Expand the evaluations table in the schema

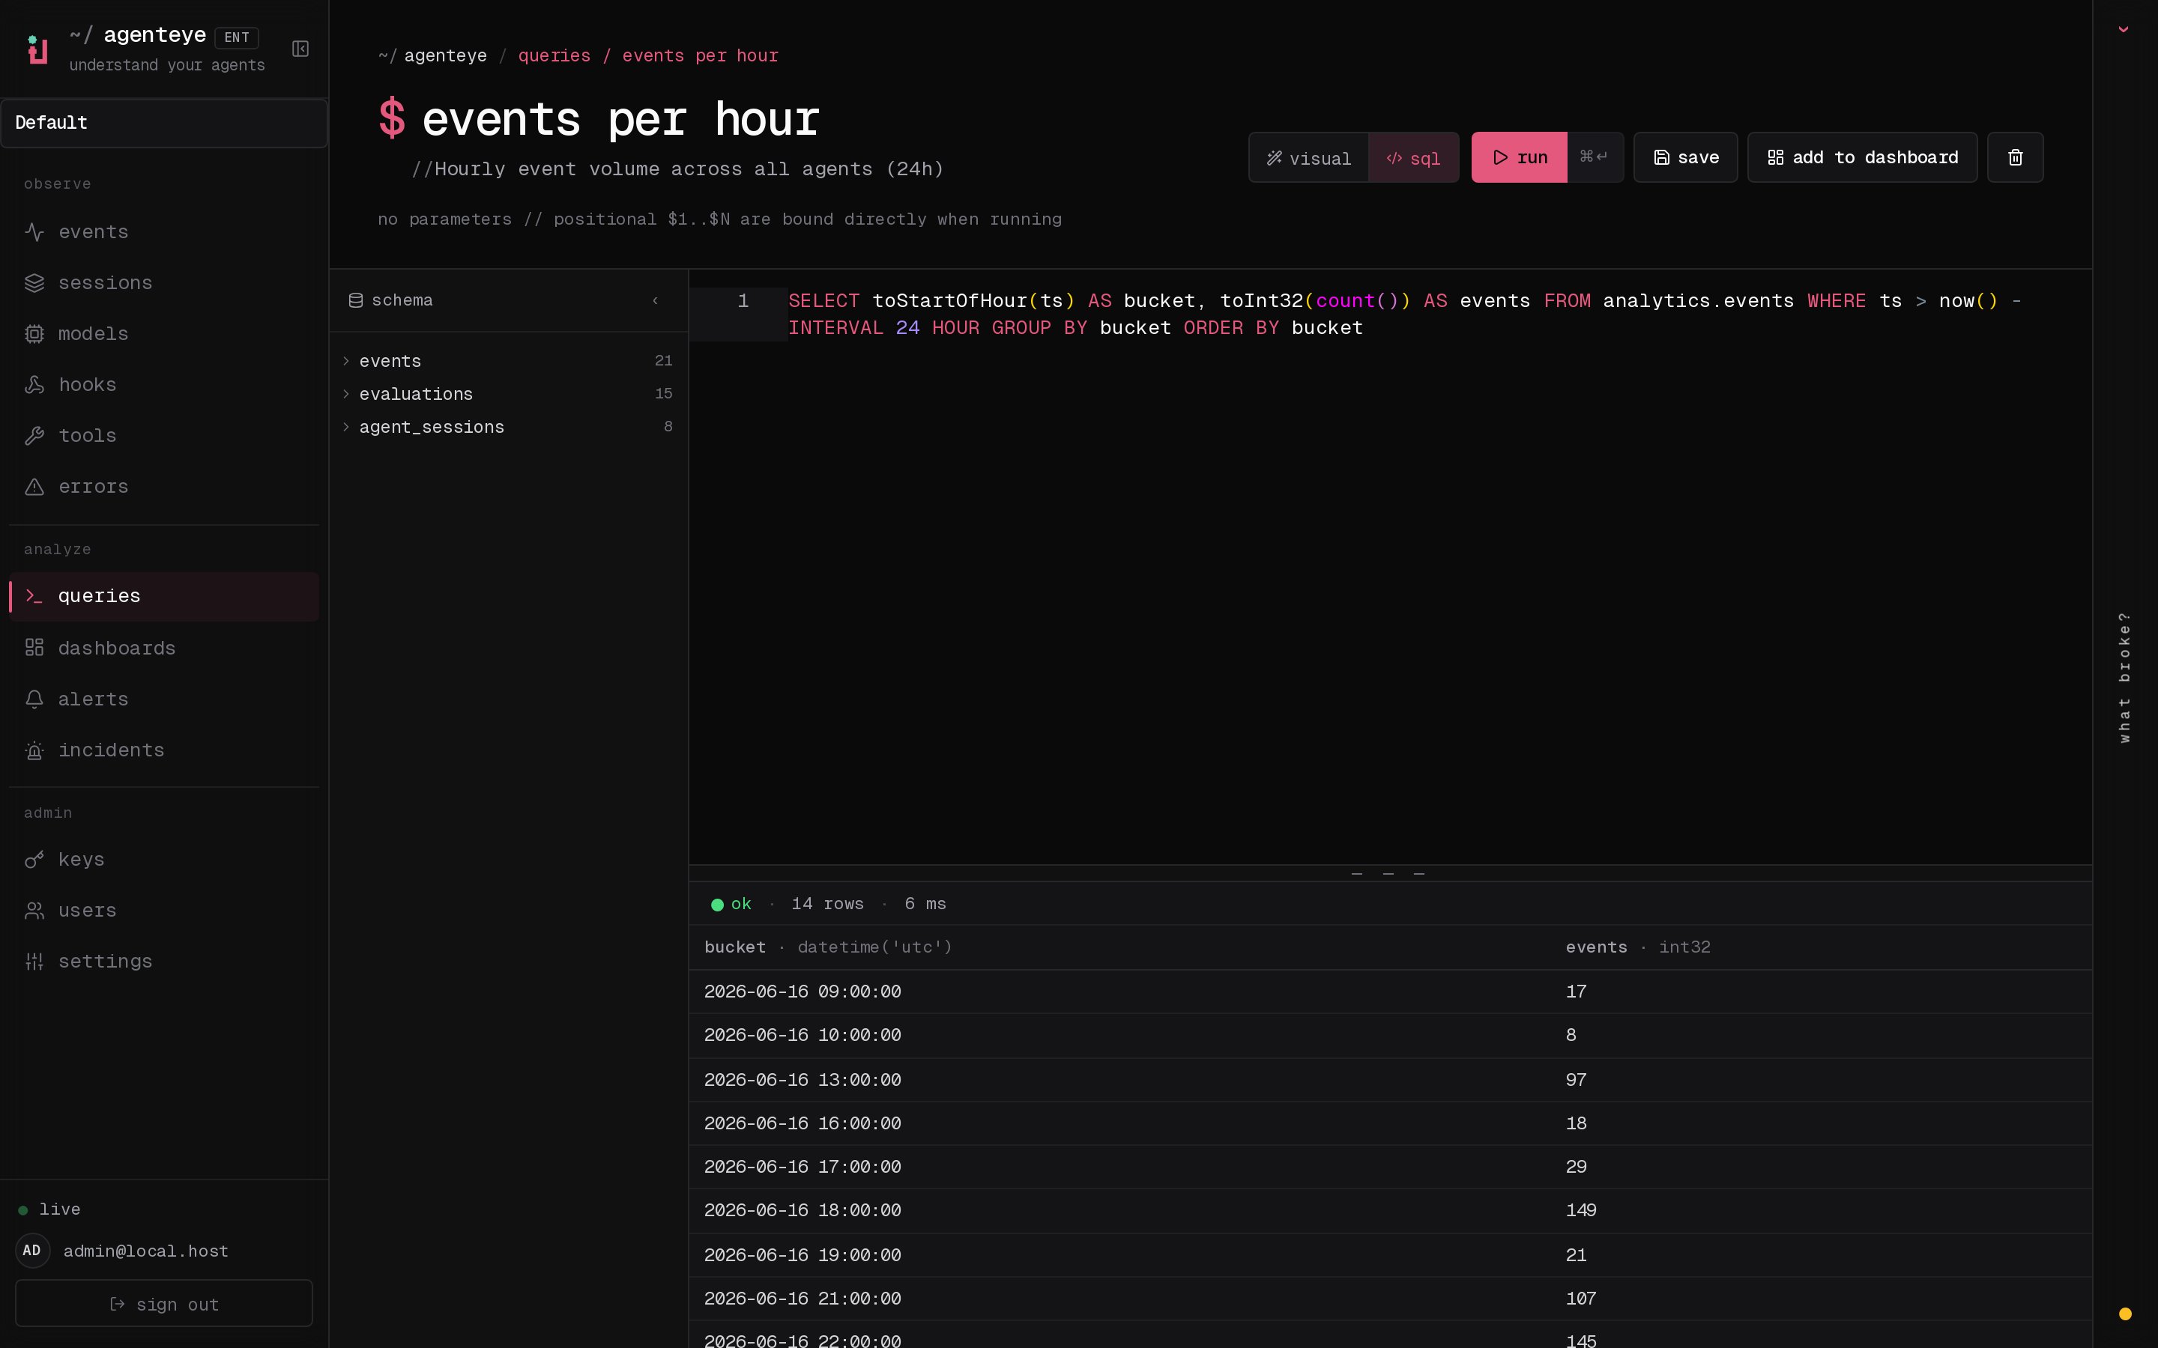click(x=508, y=394)
